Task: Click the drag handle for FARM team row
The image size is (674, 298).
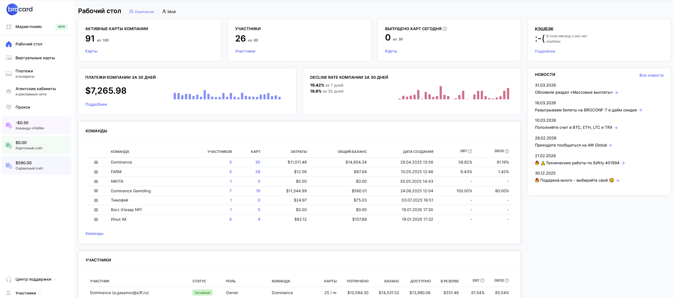Action: [x=96, y=172]
